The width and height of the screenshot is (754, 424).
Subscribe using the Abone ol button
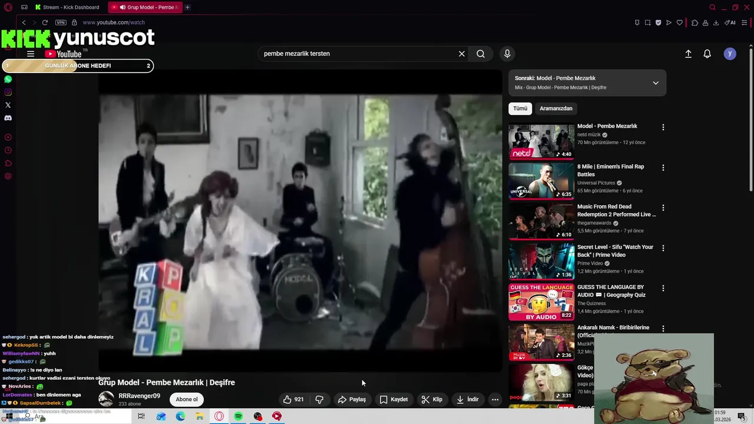(187, 399)
